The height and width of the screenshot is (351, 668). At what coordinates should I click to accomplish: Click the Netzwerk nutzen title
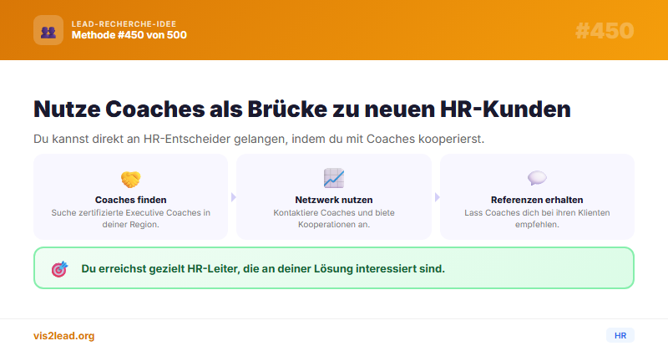tap(333, 200)
